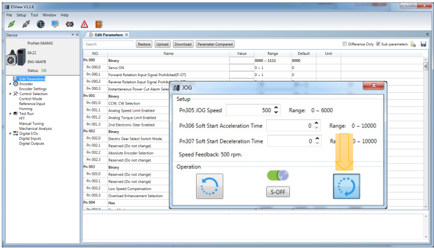Click the S-OFF button
This screenshot has width=434, height=248.
(278, 192)
